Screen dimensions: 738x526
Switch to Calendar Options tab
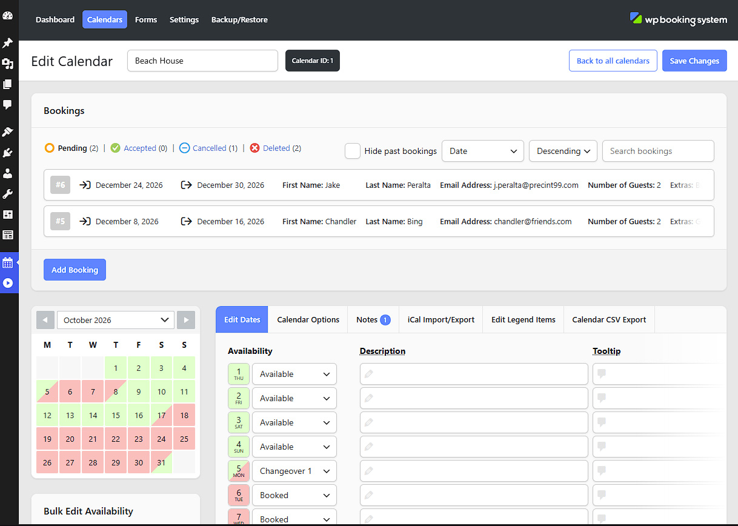pyautogui.click(x=308, y=319)
